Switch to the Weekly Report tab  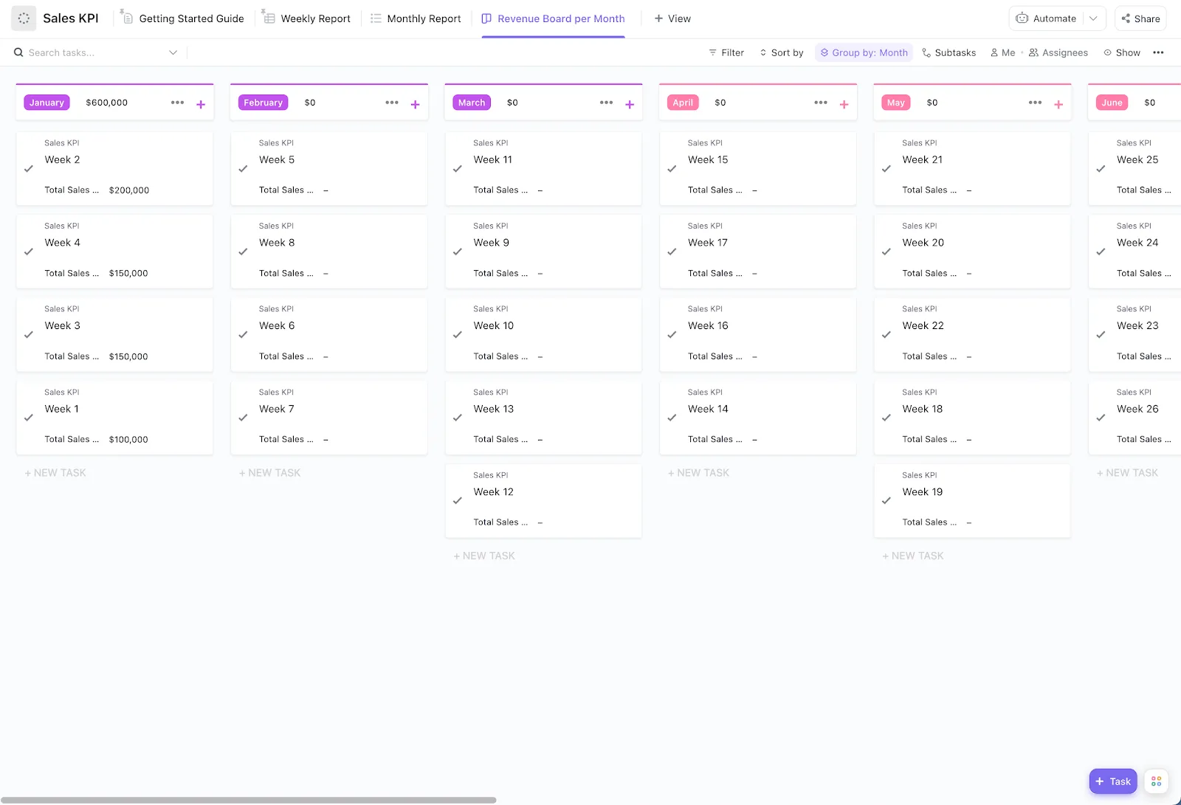pyautogui.click(x=306, y=18)
